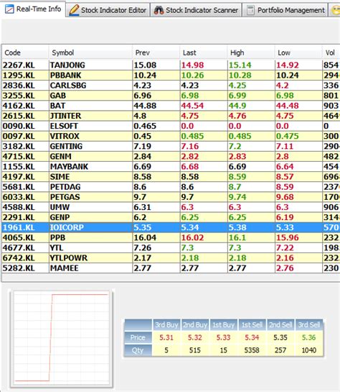This screenshot has width=340, height=392.
Task: Click BAT last price 44.54
Action: [x=204, y=106]
